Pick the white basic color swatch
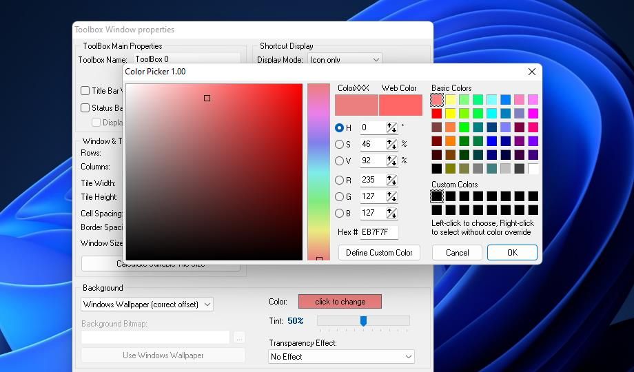The width and height of the screenshot is (634, 372). (x=533, y=169)
